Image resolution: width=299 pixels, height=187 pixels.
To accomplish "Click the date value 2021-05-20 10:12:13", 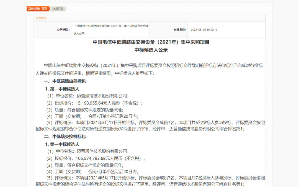I will [204, 30].
